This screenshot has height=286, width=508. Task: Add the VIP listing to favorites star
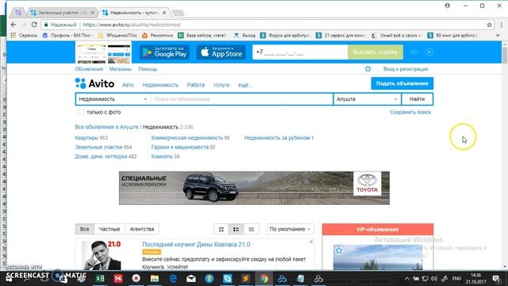click(339, 250)
